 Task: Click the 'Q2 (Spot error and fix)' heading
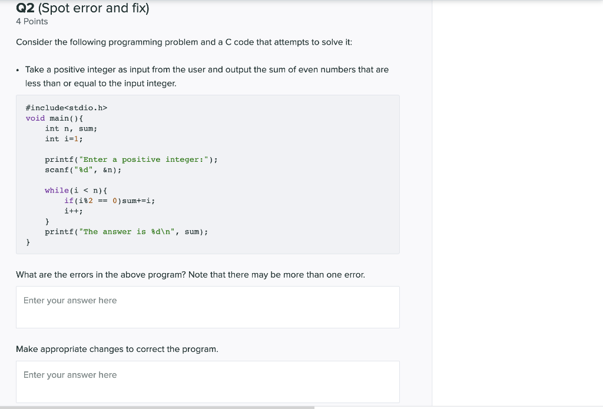pyautogui.click(x=82, y=8)
